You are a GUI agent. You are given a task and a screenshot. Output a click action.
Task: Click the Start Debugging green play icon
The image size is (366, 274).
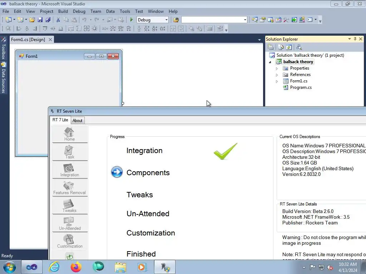point(131,20)
